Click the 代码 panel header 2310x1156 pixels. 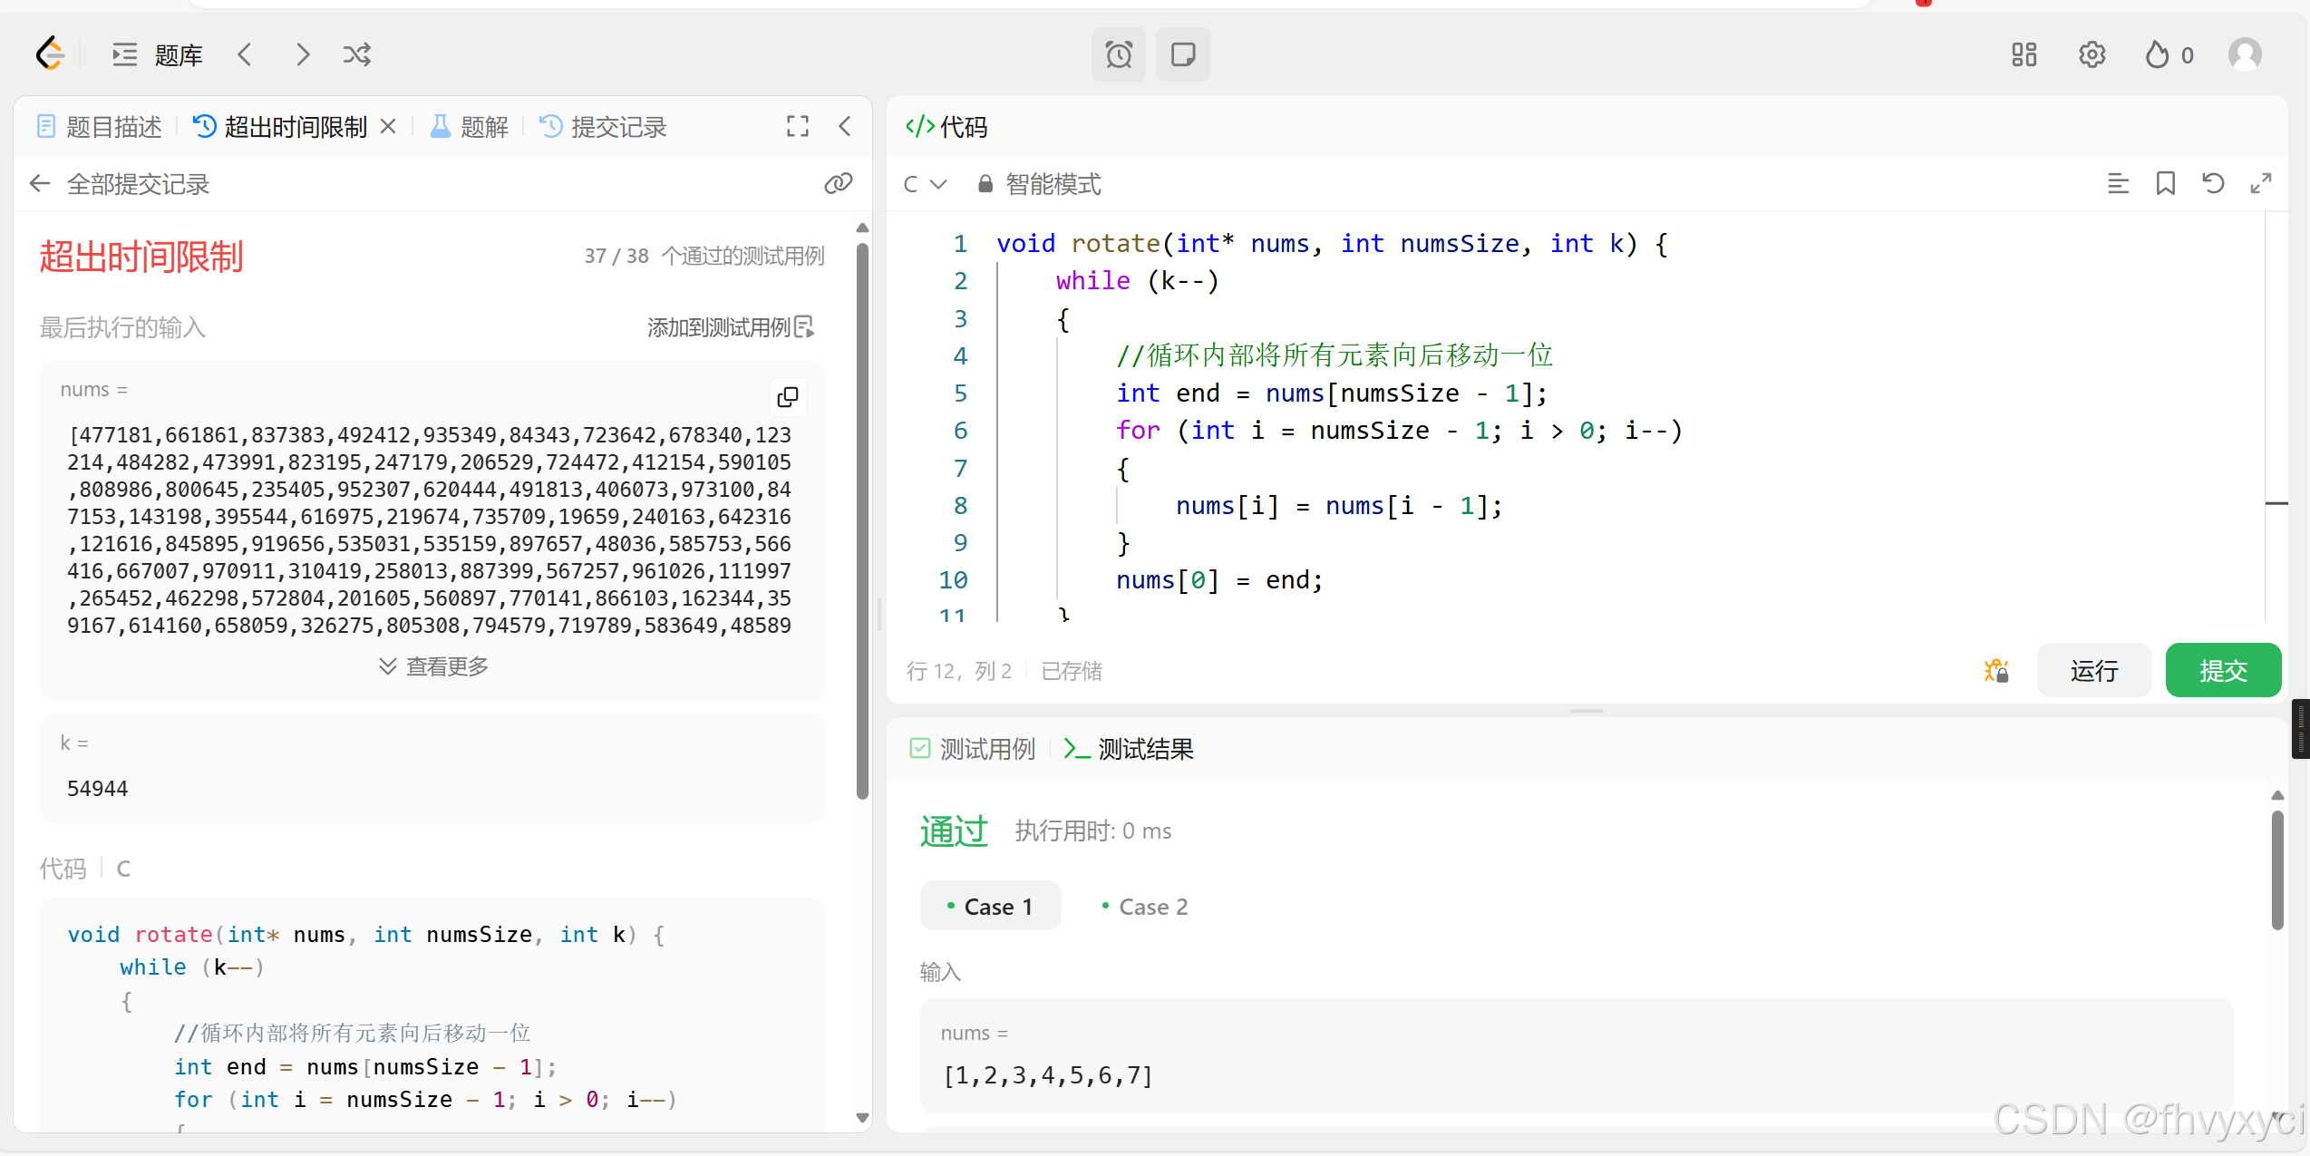(946, 127)
